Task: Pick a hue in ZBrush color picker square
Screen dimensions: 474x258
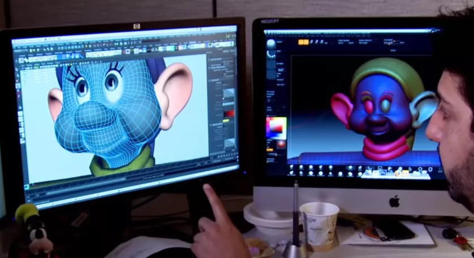Action: tap(276, 128)
